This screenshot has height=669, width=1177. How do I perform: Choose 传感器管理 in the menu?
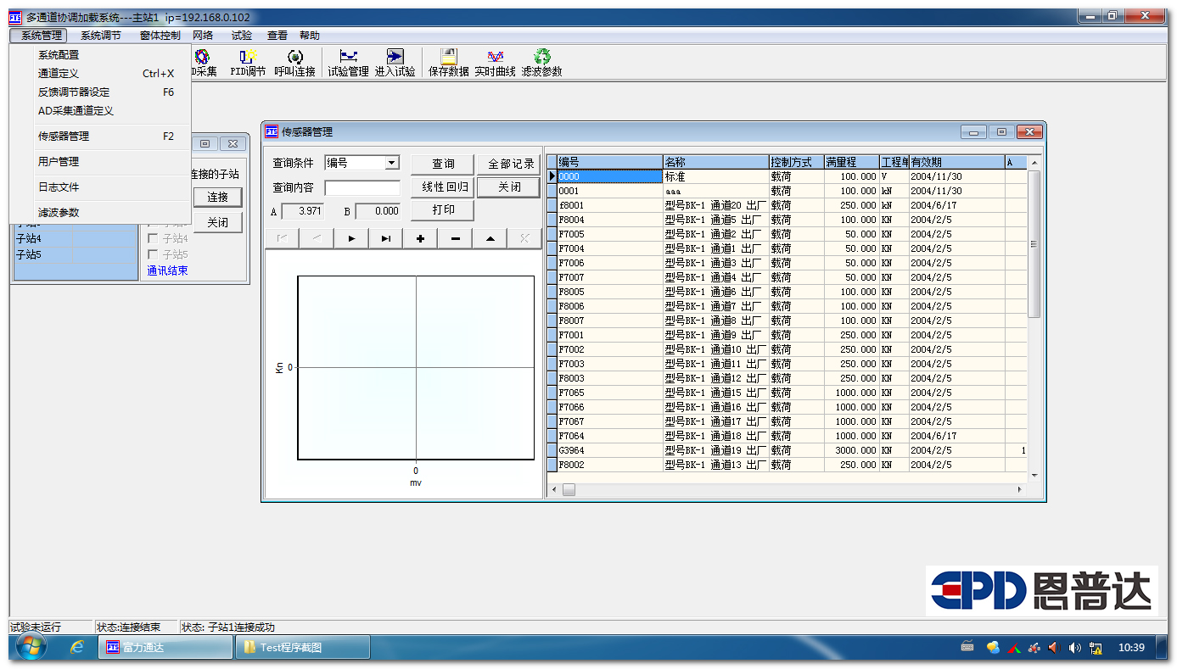coord(101,137)
